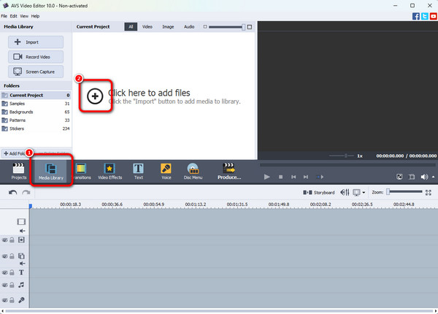Click the video overlay track icon

[x=21, y=256]
